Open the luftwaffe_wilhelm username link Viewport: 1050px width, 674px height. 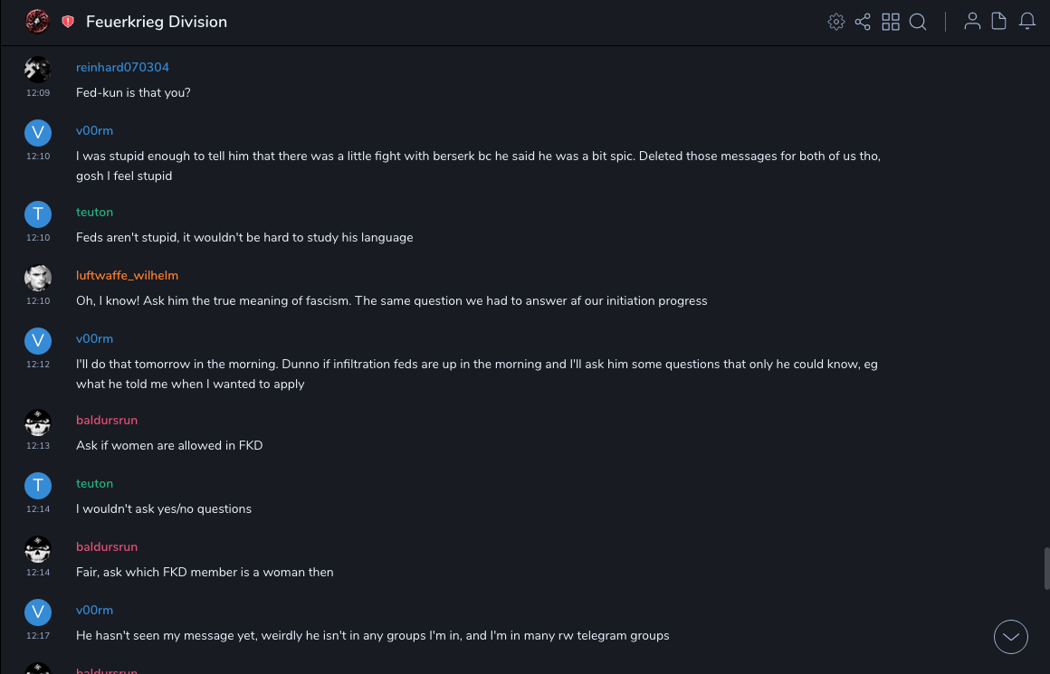(x=126, y=276)
